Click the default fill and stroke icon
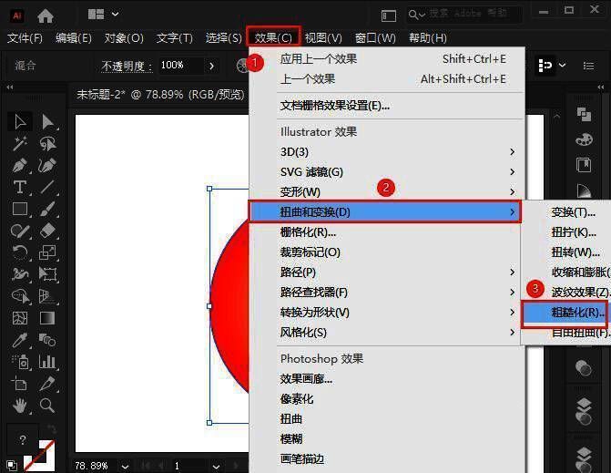This screenshot has width=611, height=473. [12, 465]
